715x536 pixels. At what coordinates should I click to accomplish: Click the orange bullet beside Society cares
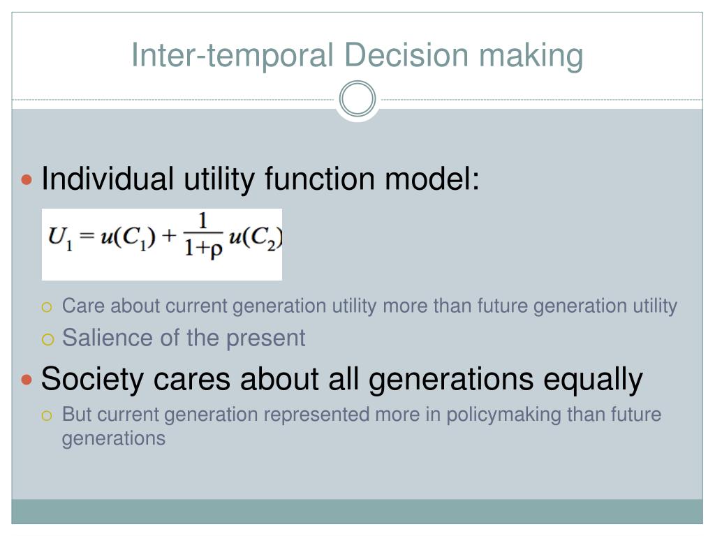[x=27, y=379]
